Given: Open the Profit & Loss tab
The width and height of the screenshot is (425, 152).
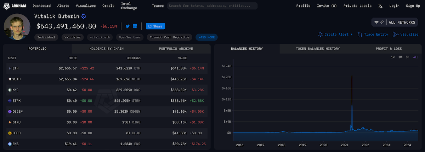Looking at the screenshot, I should click(x=389, y=49).
